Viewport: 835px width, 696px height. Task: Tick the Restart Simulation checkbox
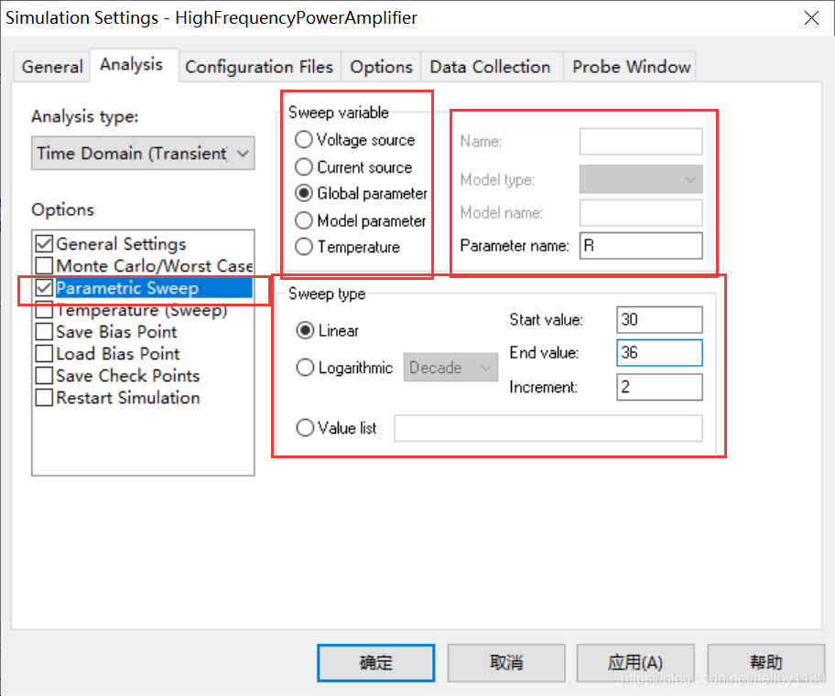(44, 398)
